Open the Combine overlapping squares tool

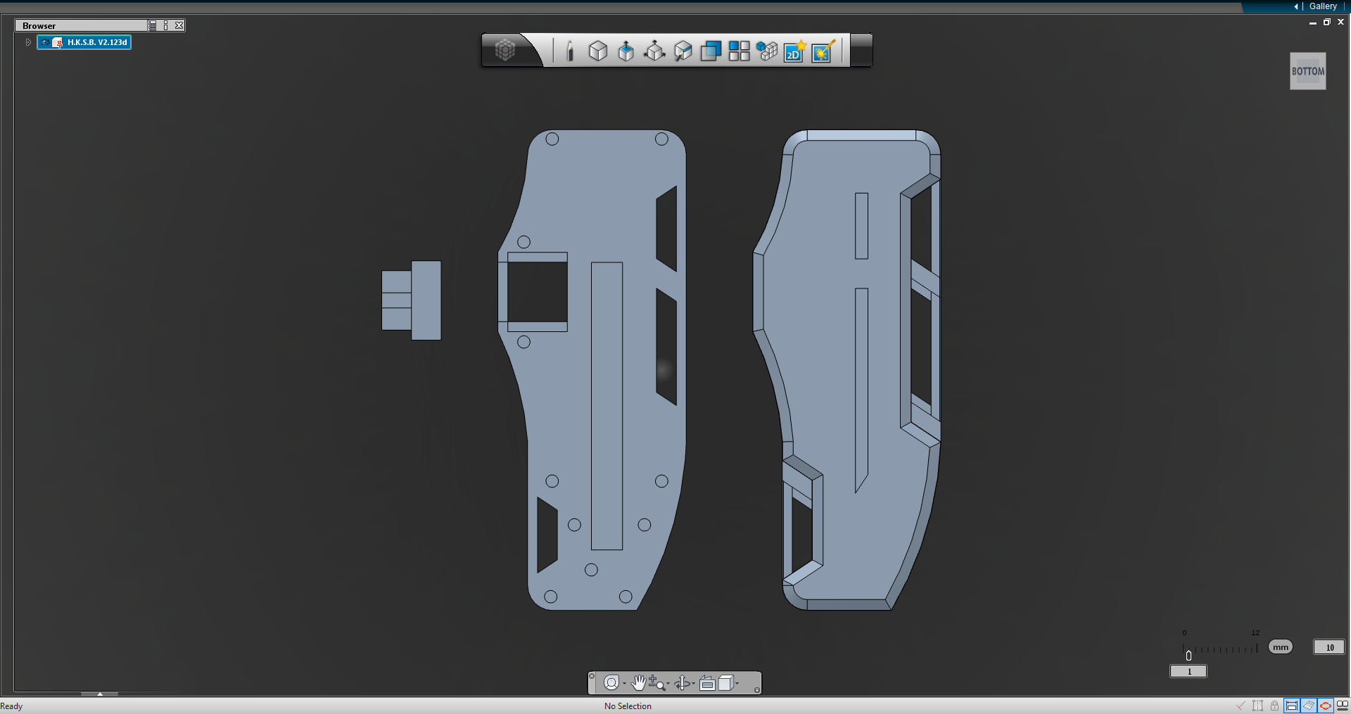pyautogui.click(x=711, y=51)
